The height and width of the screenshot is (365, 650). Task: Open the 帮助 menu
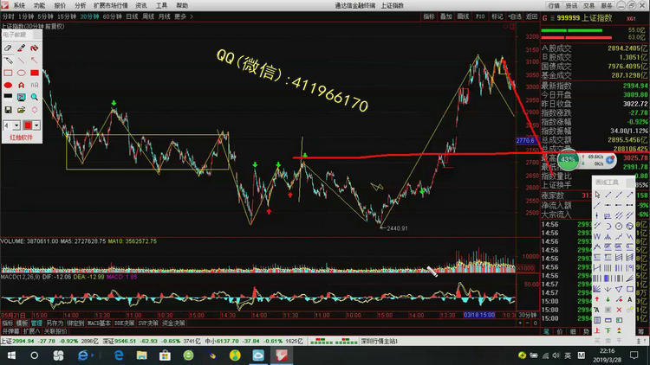click(x=182, y=6)
